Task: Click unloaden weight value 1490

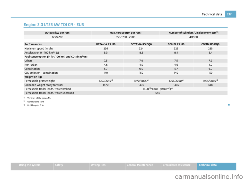Action: (x=141, y=85)
